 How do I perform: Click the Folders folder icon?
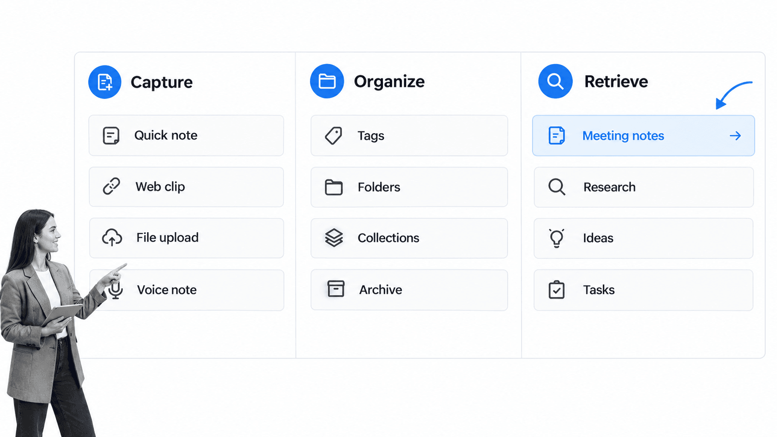point(334,187)
